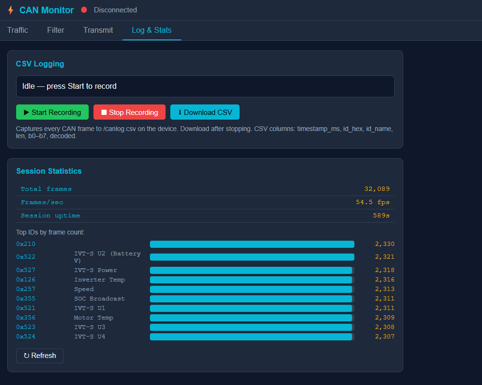Go to the Transmit tab
The width and height of the screenshot is (482, 385).
(98, 30)
